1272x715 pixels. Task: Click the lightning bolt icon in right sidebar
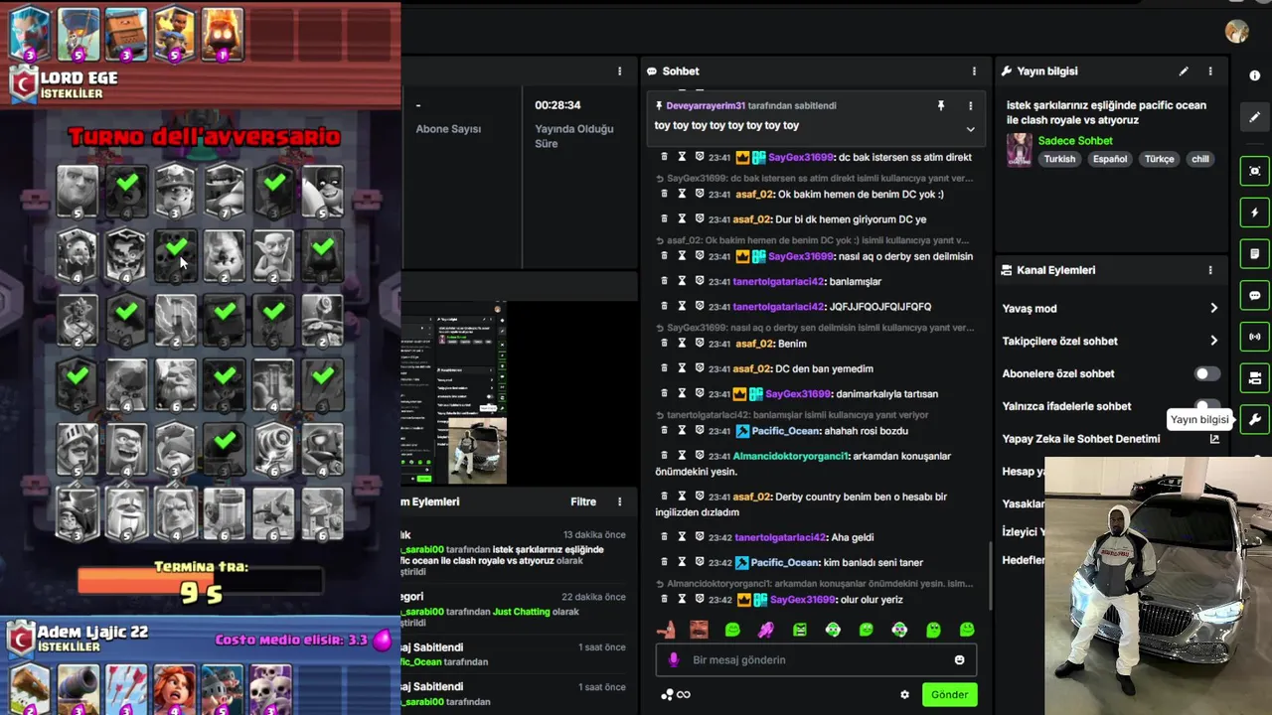pos(1254,213)
